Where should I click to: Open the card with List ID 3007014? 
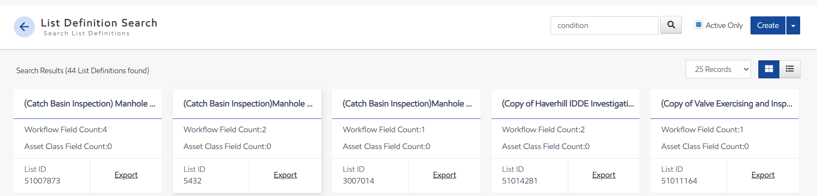point(407,104)
